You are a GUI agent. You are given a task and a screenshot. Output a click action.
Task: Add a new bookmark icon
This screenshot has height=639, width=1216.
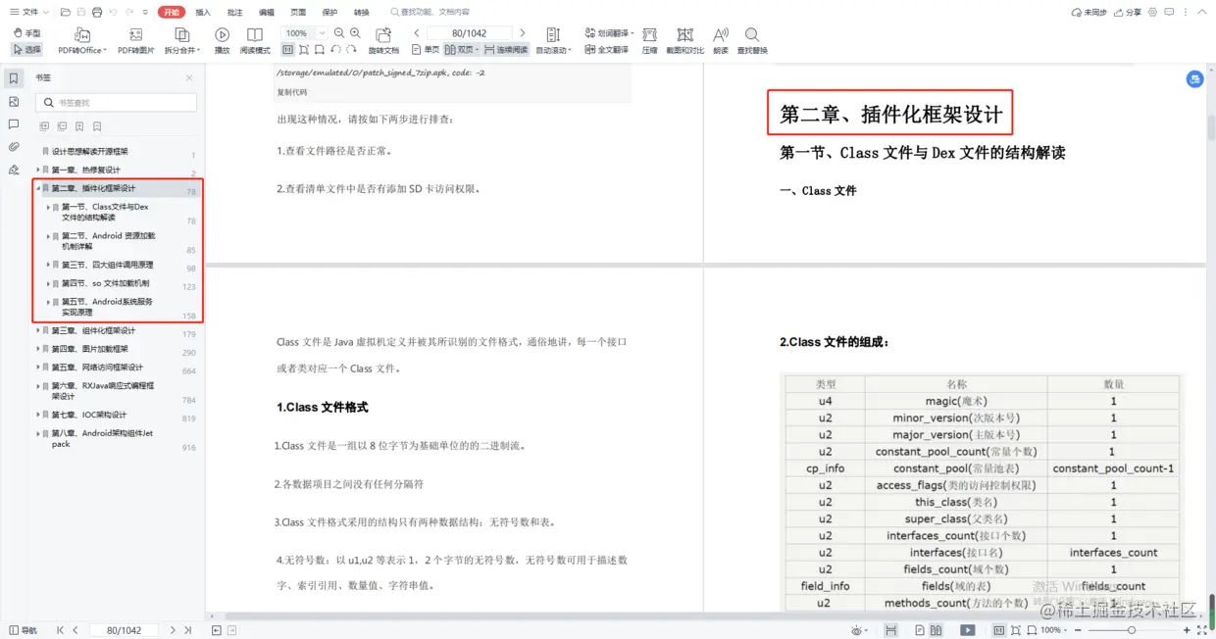pyautogui.click(x=79, y=126)
